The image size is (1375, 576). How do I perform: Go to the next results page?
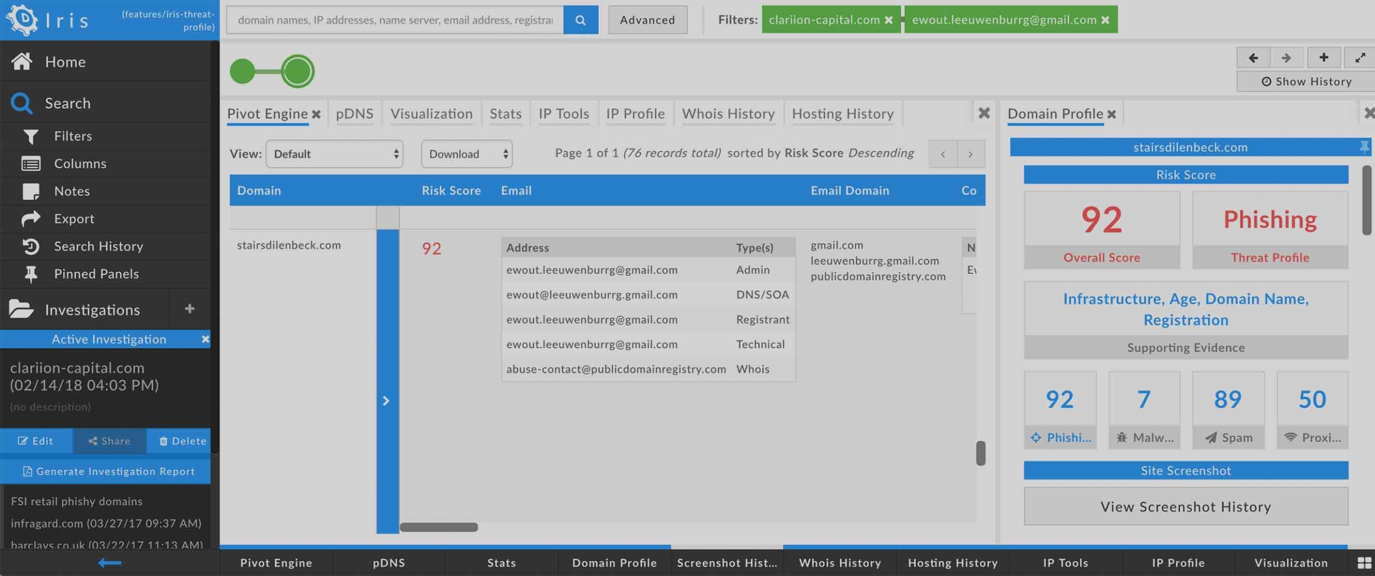[x=971, y=154]
